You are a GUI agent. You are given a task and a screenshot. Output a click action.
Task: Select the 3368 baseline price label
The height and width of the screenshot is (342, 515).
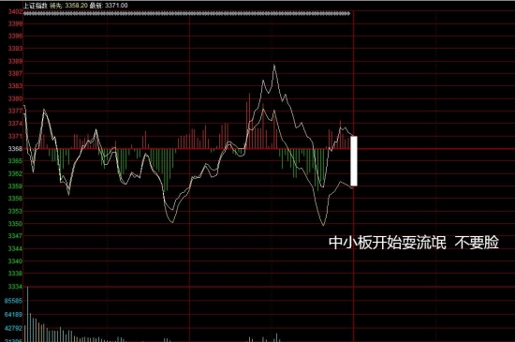coord(15,149)
